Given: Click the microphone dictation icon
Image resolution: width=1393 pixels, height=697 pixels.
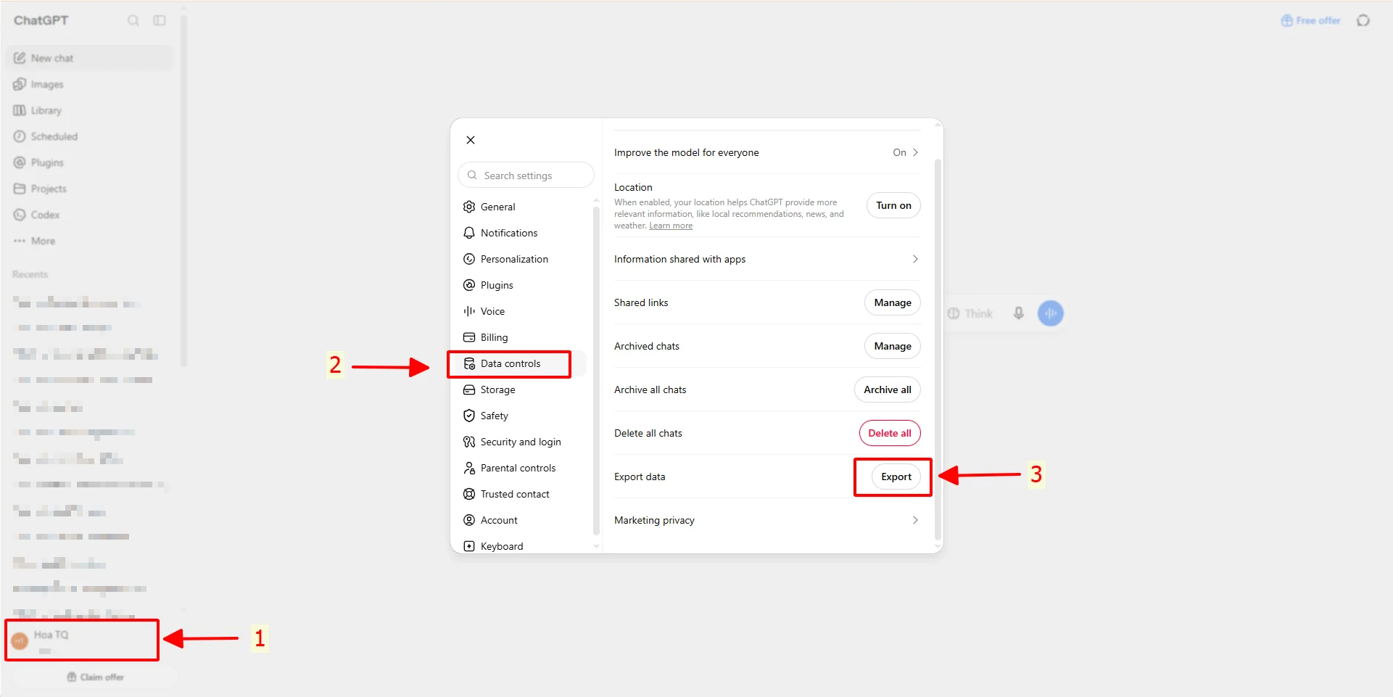Looking at the screenshot, I should pyautogui.click(x=1019, y=313).
